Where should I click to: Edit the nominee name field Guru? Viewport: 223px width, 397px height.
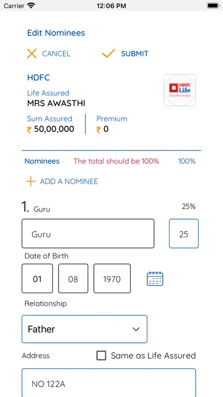88,233
